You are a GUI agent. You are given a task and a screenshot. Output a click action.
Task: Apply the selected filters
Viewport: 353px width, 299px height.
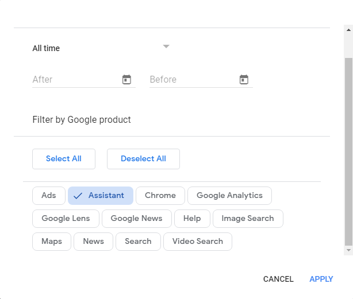click(x=321, y=279)
